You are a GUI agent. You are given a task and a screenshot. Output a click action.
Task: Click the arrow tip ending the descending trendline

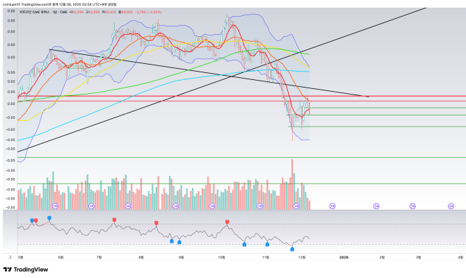click(367, 96)
